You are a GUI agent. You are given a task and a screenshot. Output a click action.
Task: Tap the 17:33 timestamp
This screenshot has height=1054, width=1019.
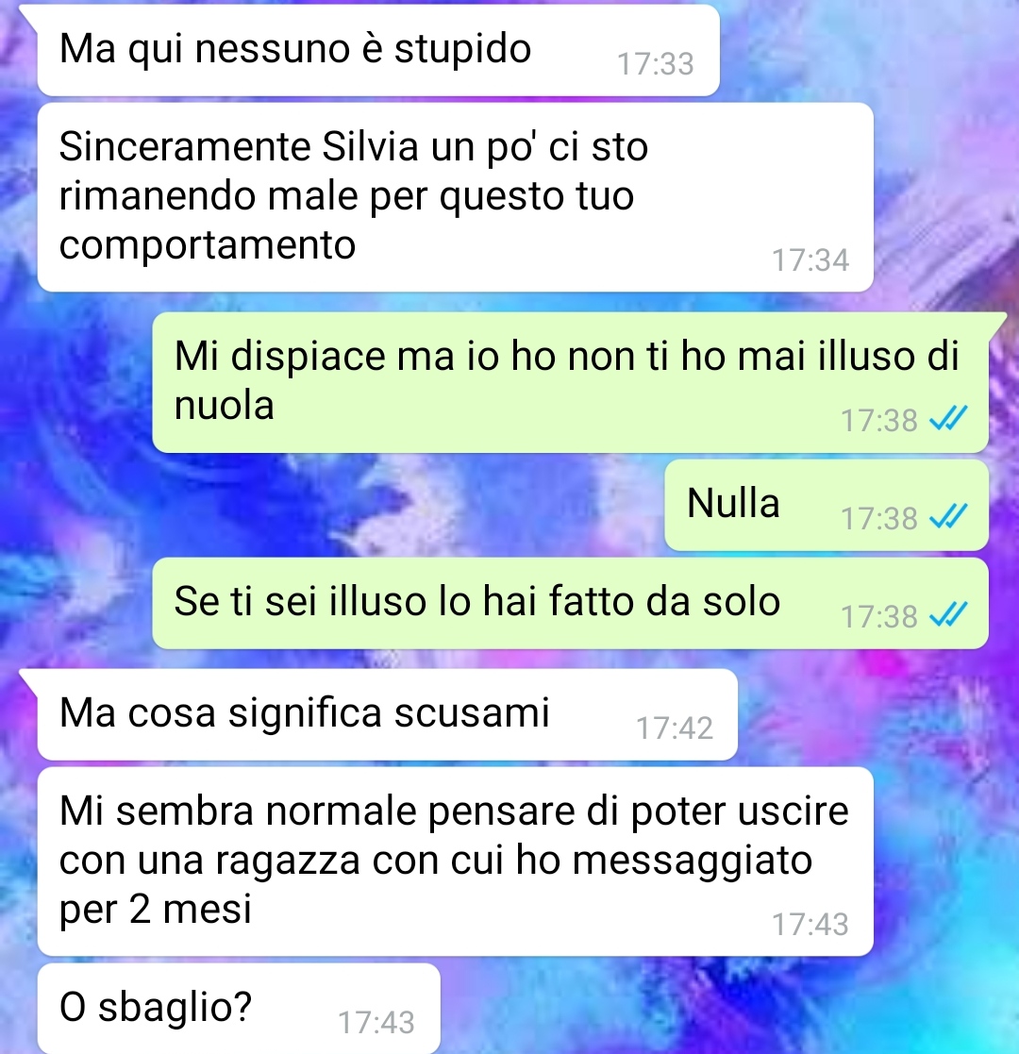[x=655, y=64]
